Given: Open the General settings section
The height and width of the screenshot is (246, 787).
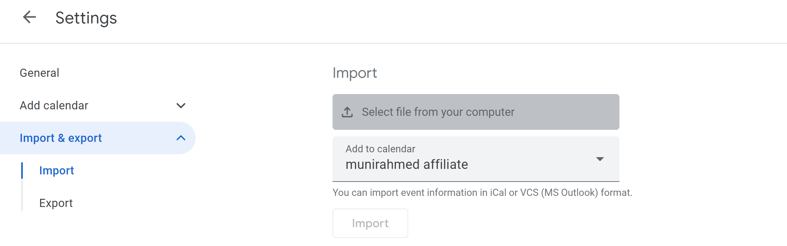Looking at the screenshot, I should pos(39,73).
